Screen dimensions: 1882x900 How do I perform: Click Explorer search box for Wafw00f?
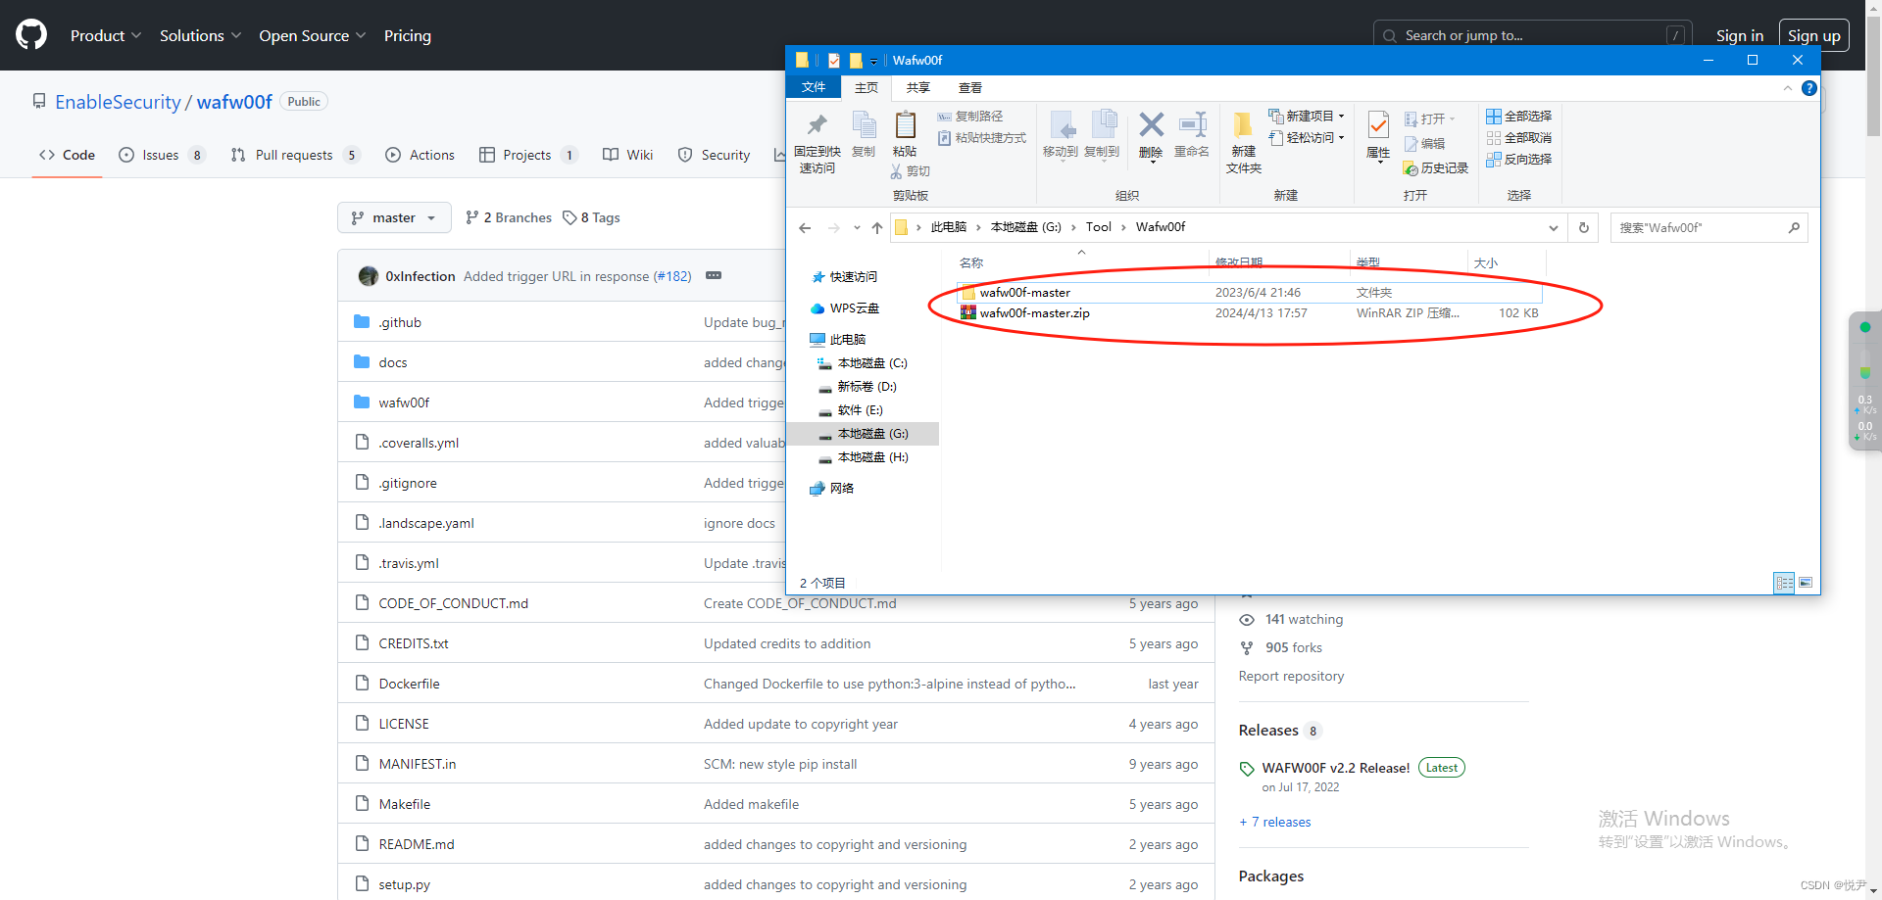coord(1709,227)
